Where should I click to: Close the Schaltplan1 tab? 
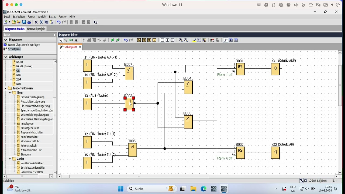[x=80, y=47]
